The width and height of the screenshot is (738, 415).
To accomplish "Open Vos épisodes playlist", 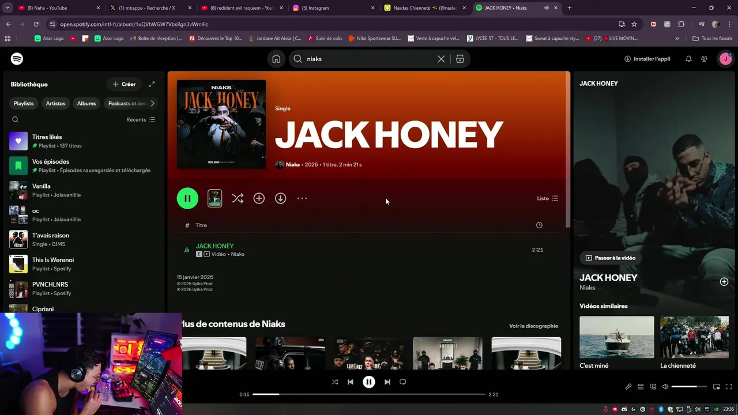I will tap(82, 165).
